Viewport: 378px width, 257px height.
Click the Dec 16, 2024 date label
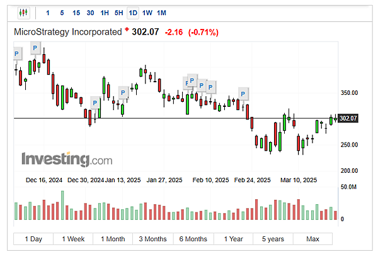(x=44, y=180)
